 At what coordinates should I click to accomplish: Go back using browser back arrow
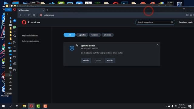(x=20, y=15)
